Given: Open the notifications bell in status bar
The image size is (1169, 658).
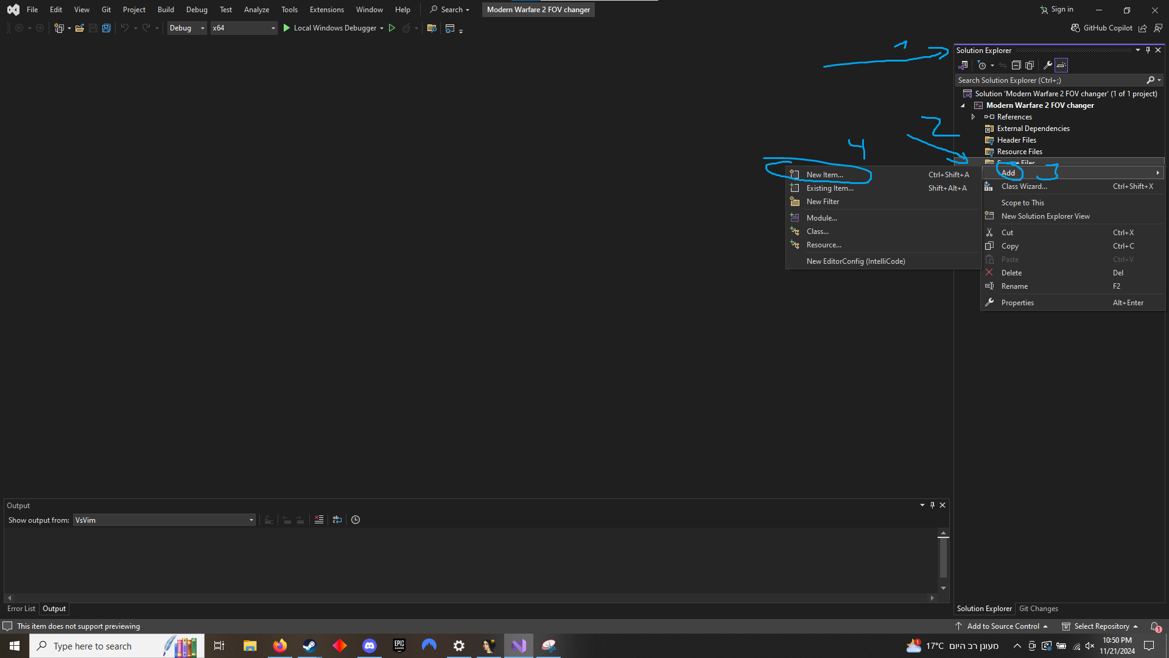Looking at the screenshot, I should coord(1155,626).
